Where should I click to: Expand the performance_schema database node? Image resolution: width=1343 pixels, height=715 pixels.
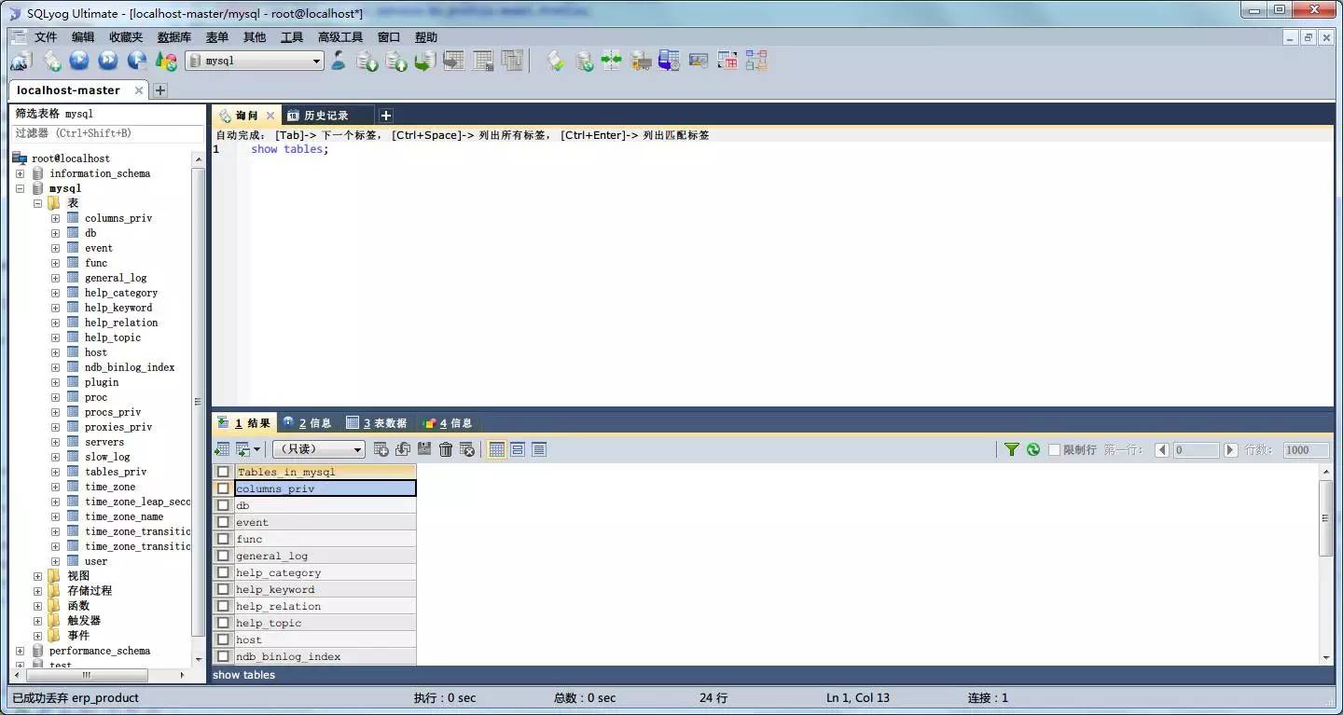coord(20,651)
